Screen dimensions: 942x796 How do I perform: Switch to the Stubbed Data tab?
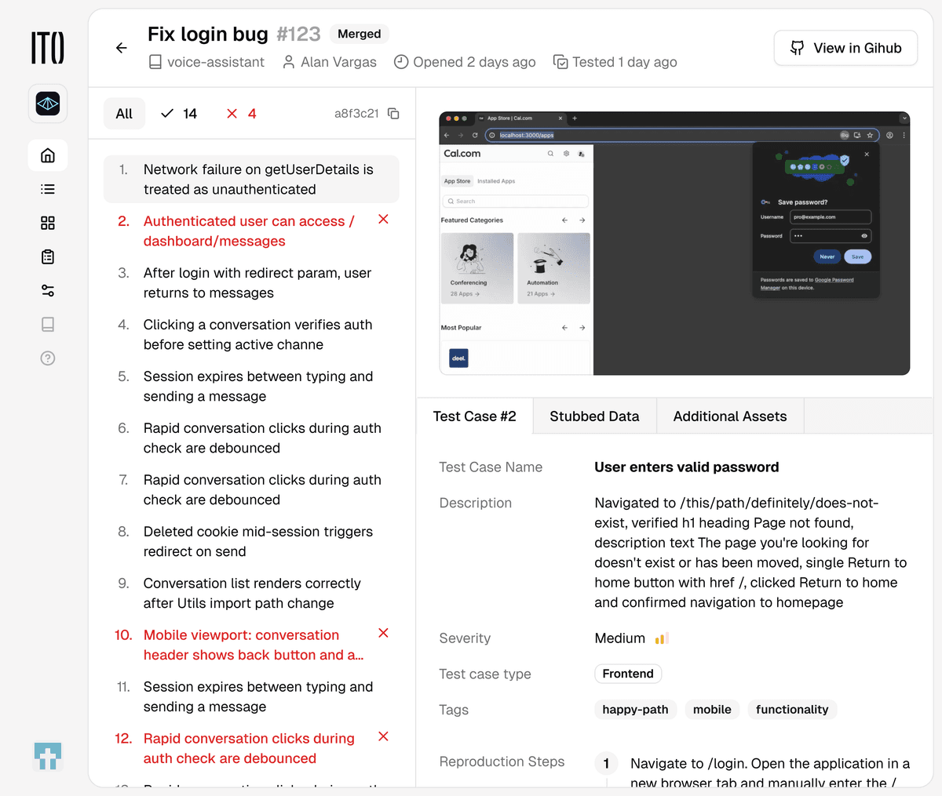pyautogui.click(x=594, y=416)
